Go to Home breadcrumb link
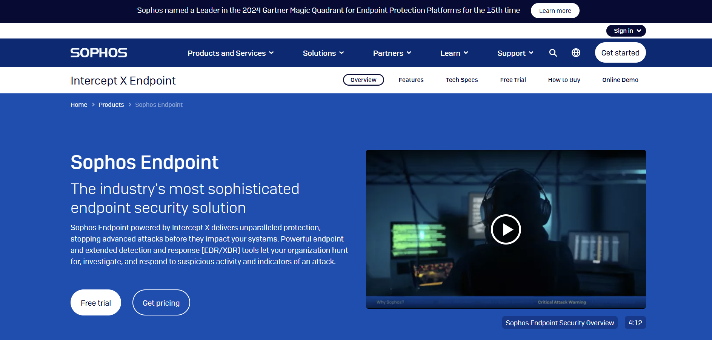 (x=79, y=105)
